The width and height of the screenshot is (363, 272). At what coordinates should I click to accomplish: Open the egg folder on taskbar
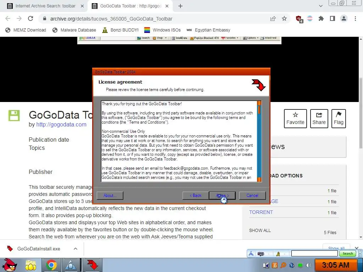(x=30, y=265)
